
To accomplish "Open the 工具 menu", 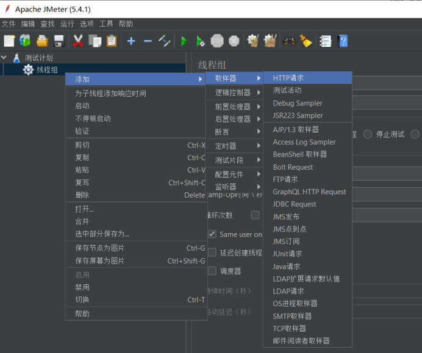I will (106, 24).
